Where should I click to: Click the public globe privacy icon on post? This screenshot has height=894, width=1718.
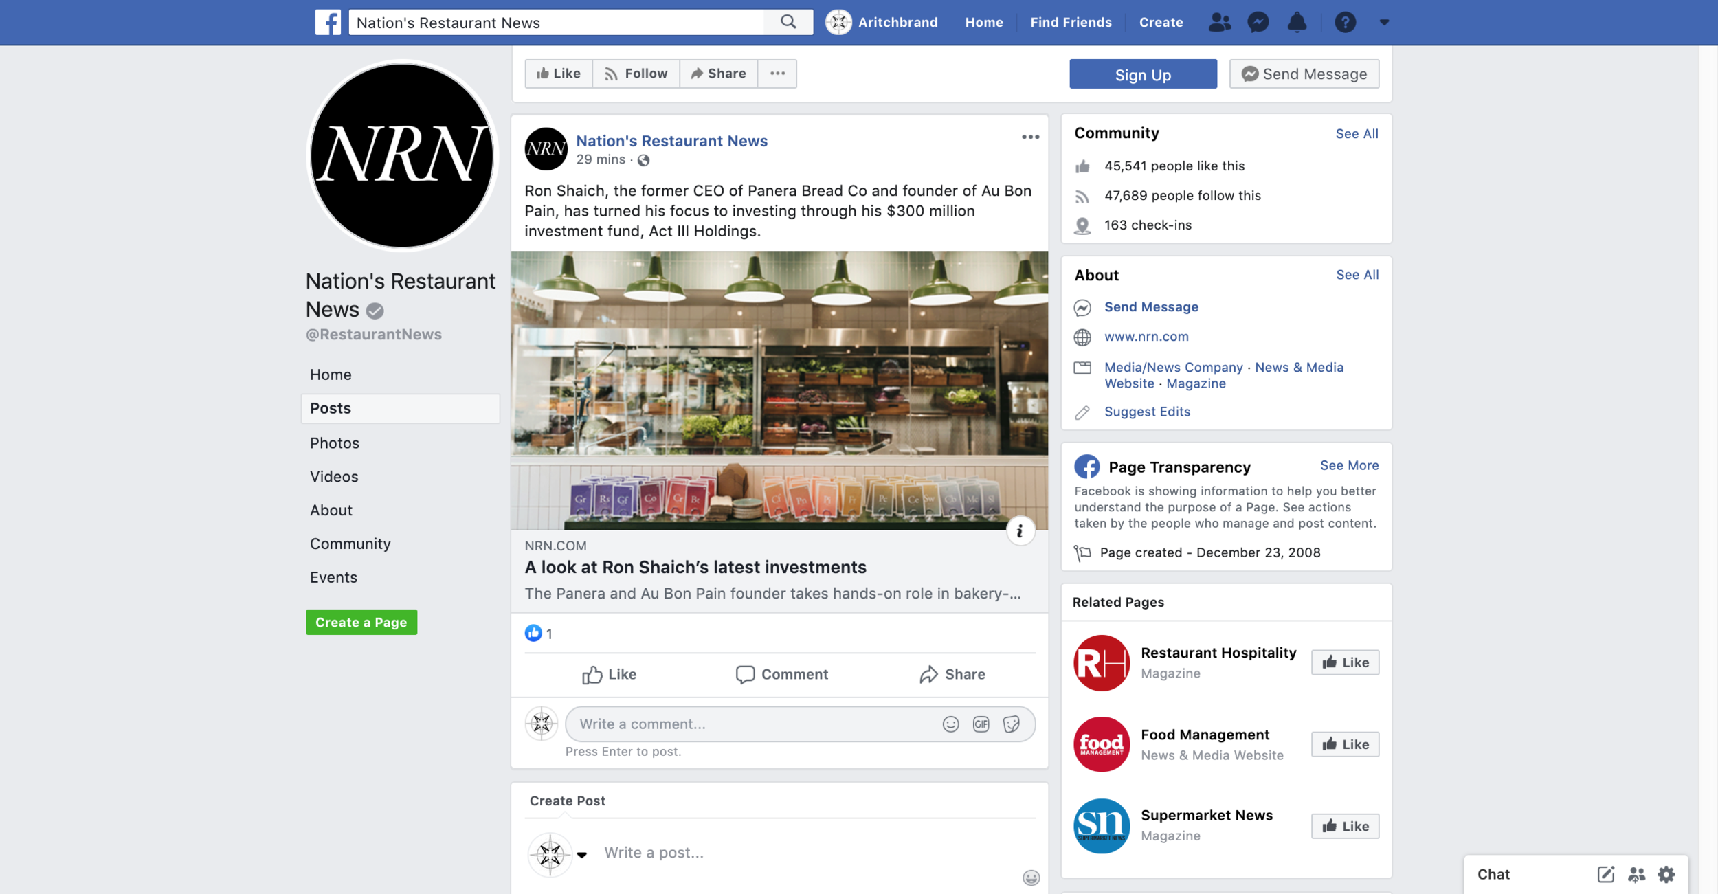pos(643,160)
